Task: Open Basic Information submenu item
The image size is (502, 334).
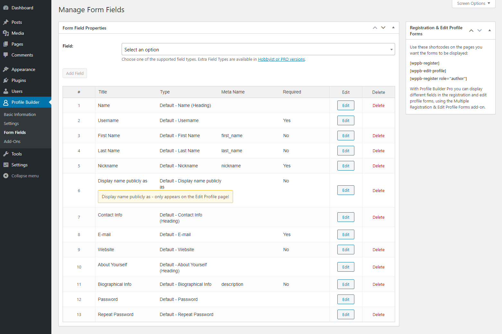Action: (20, 114)
